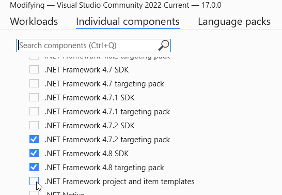Screen dimensions: 282x195
Task: Check the .NET Framework 4.7 SDK box
Action: click(34, 69)
